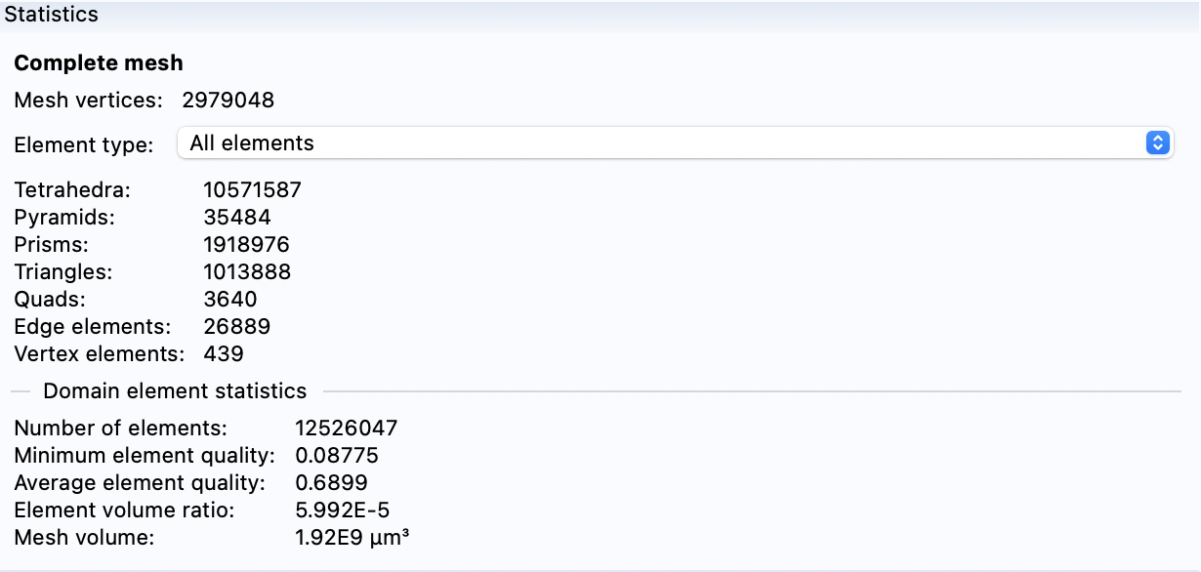Click the Pyramids count 35484
This screenshot has width=1201, height=572.
click(x=237, y=217)
